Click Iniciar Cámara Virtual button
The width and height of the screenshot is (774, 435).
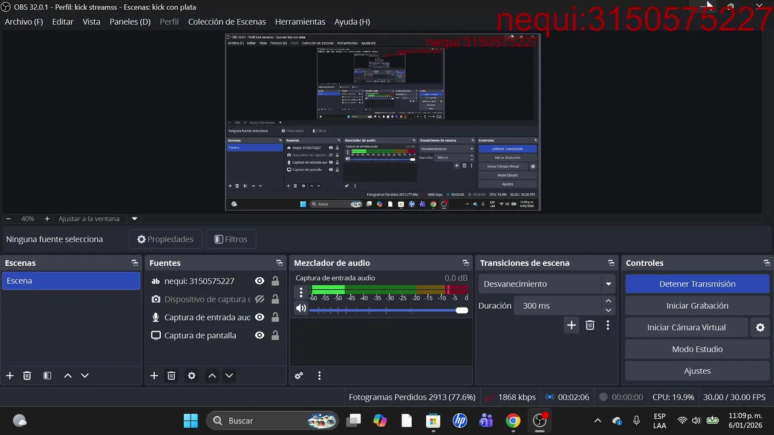click(686, 327)
